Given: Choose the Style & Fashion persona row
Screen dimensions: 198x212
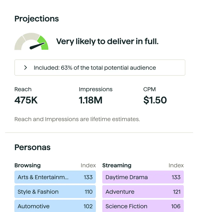Looking at the screenshot, I should click(x=55, y=192).
